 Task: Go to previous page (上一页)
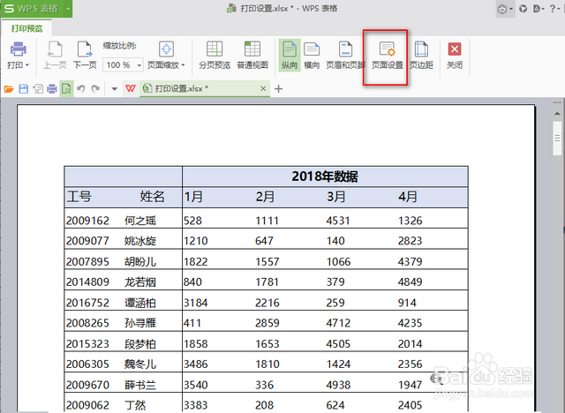(55, 55)
